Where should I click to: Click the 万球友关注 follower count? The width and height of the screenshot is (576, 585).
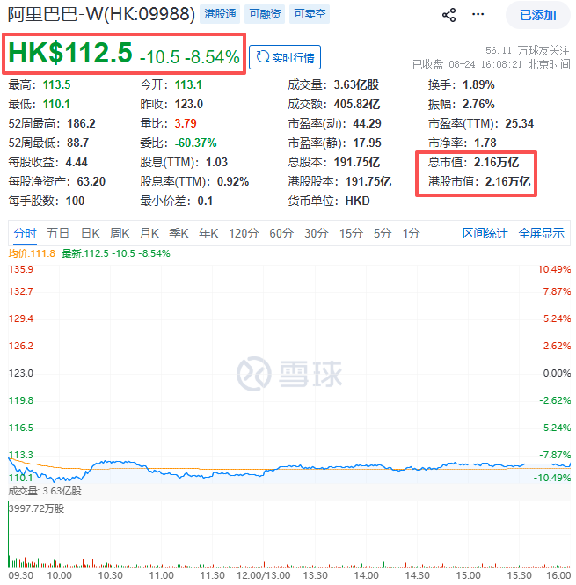pos(528,50)
